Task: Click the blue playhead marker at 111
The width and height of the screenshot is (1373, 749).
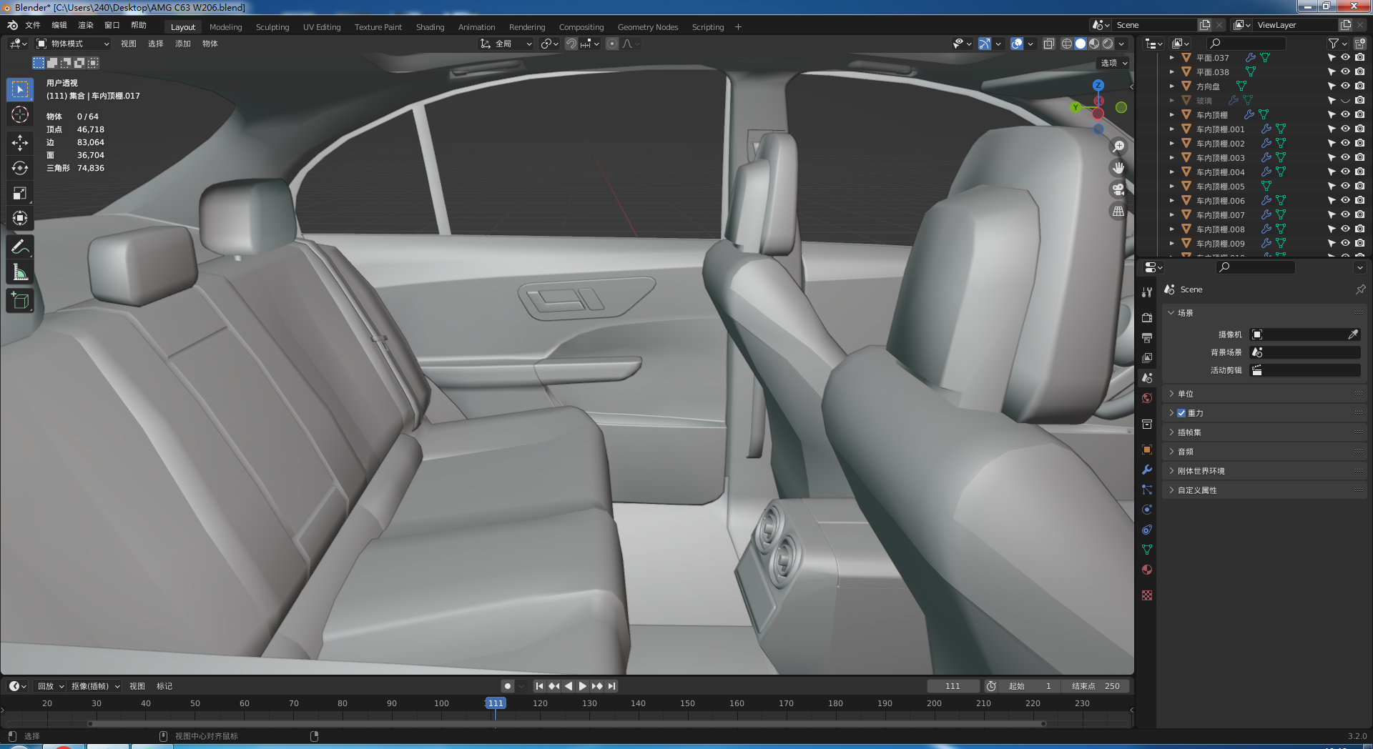Action: coord(496,703)
